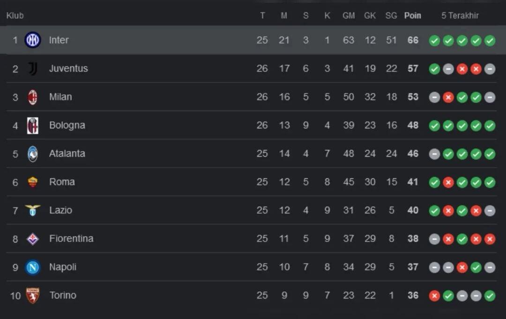Click Torino's first red loss result icon
This screenshot has width=506, height=319.
(434, 296)
